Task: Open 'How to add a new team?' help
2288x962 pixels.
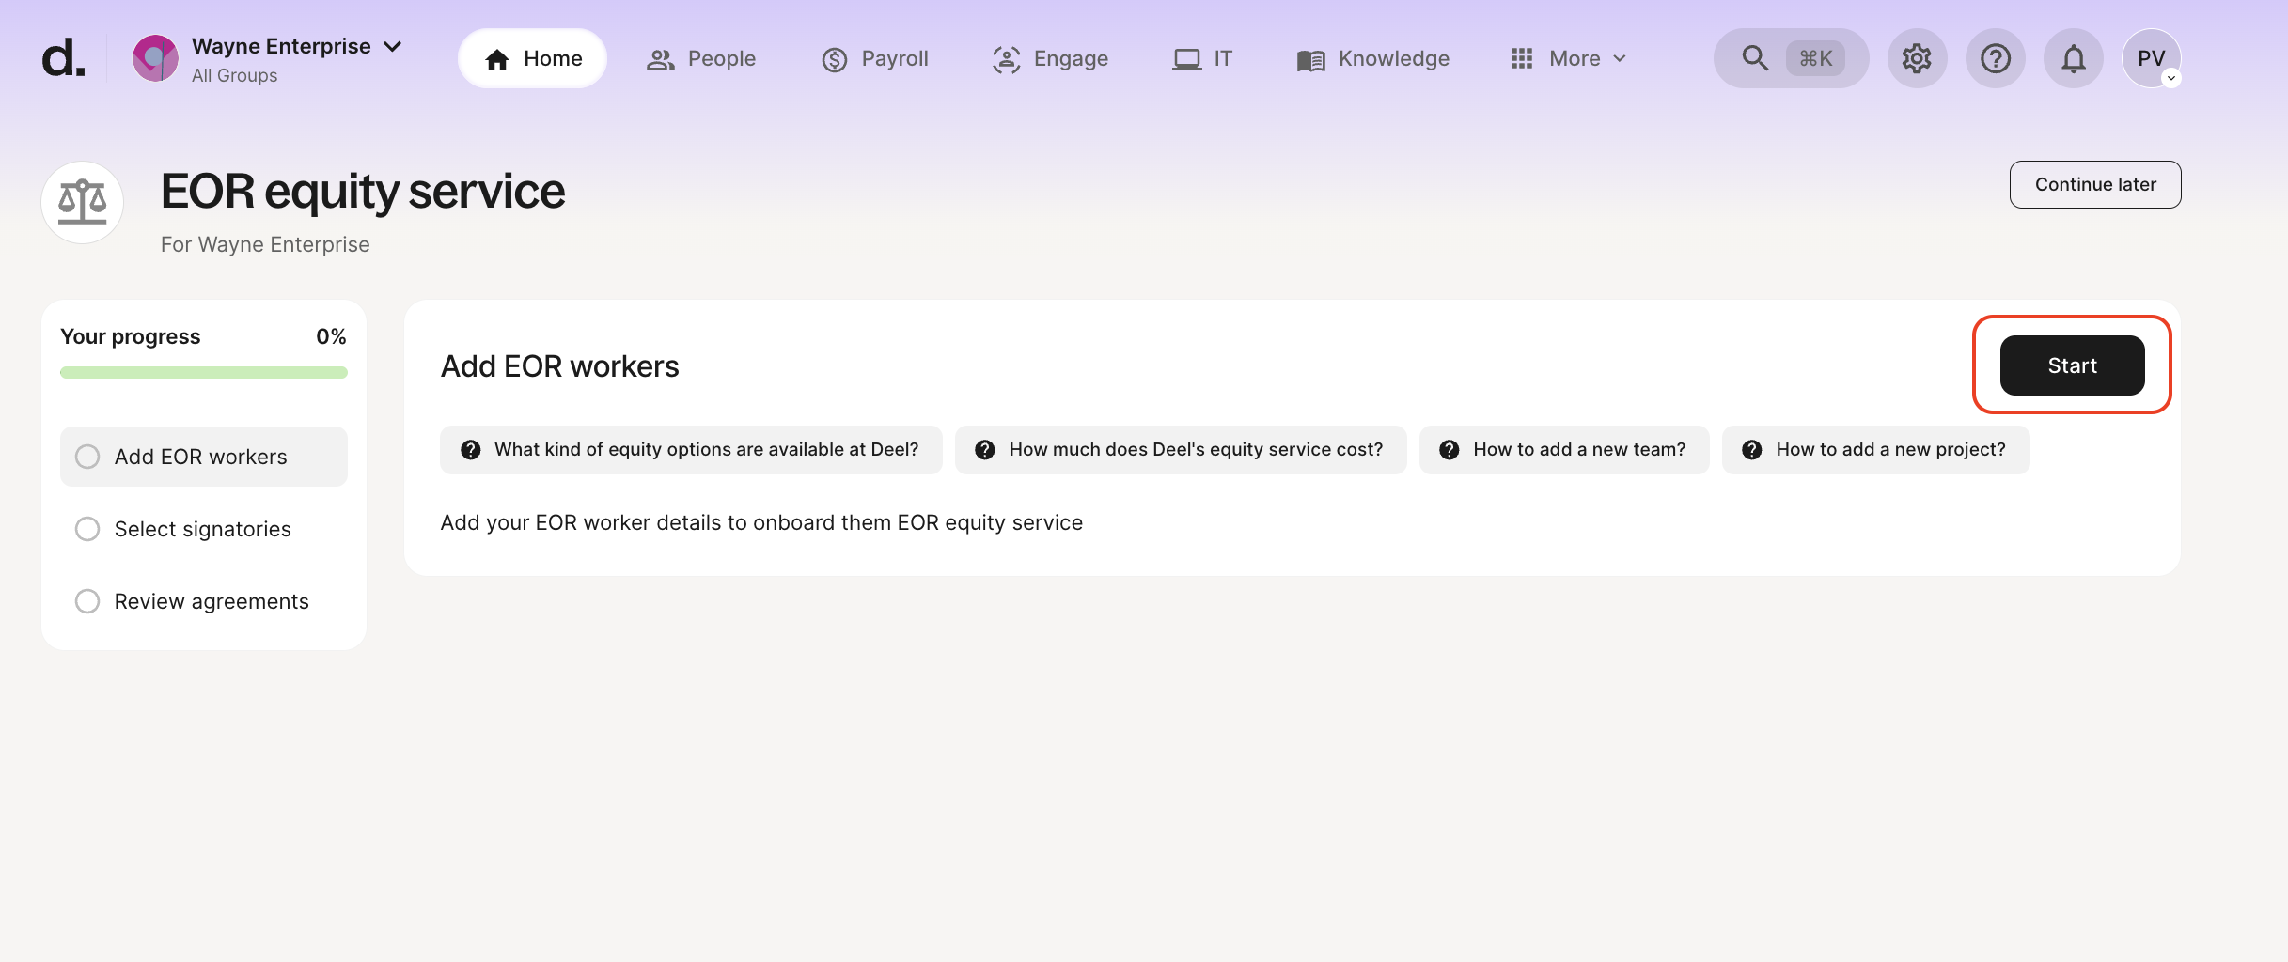Action: point(1564,450)
